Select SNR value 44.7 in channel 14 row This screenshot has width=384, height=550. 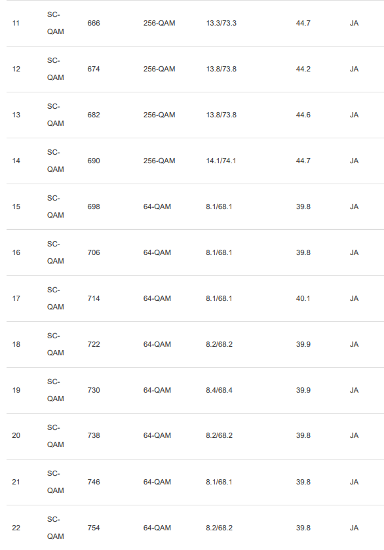click(x=303, y=161)
